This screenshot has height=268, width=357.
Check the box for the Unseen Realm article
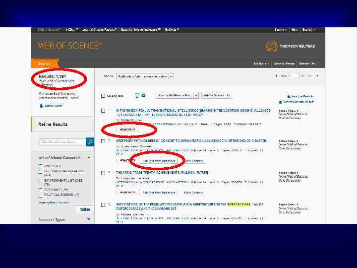coord(103,111)
